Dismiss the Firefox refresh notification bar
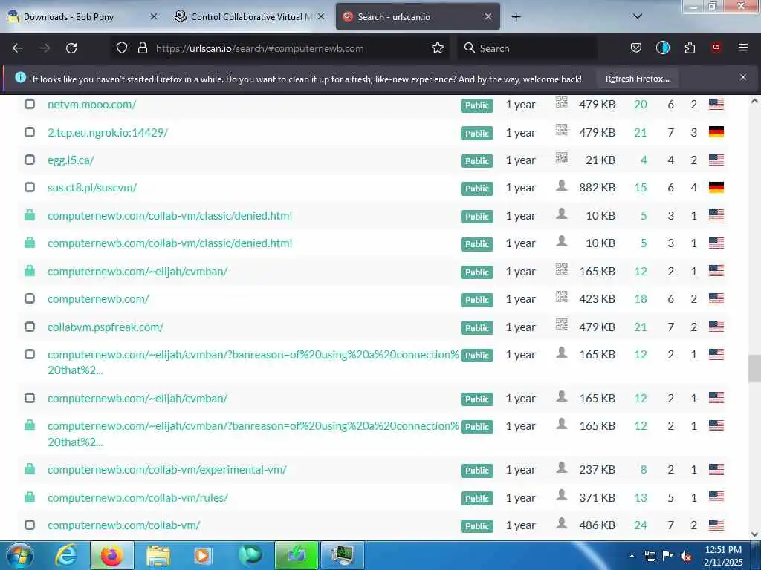 [742, 77]
